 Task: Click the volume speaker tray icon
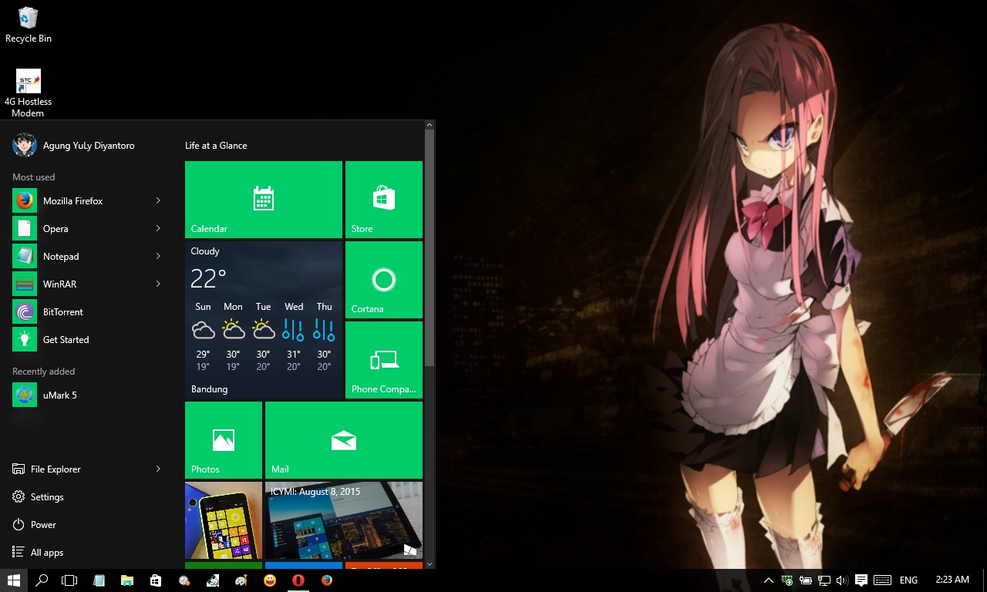[842, 580]
